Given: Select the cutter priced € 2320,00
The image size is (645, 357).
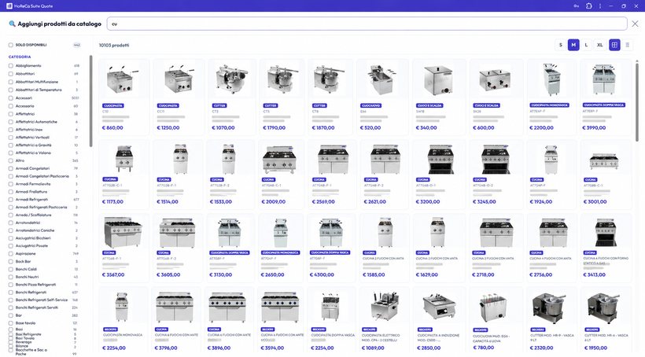Looking at the screenshot, I should tap(551, 321).
